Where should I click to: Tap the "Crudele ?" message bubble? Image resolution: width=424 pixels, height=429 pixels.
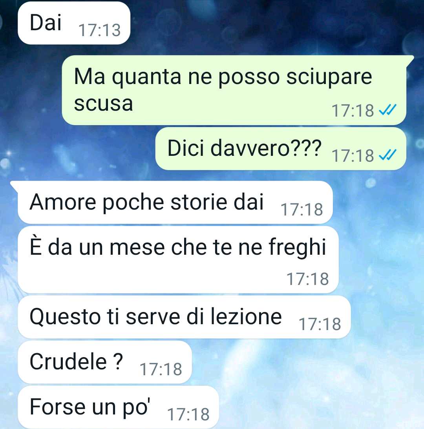coord(105,362)
